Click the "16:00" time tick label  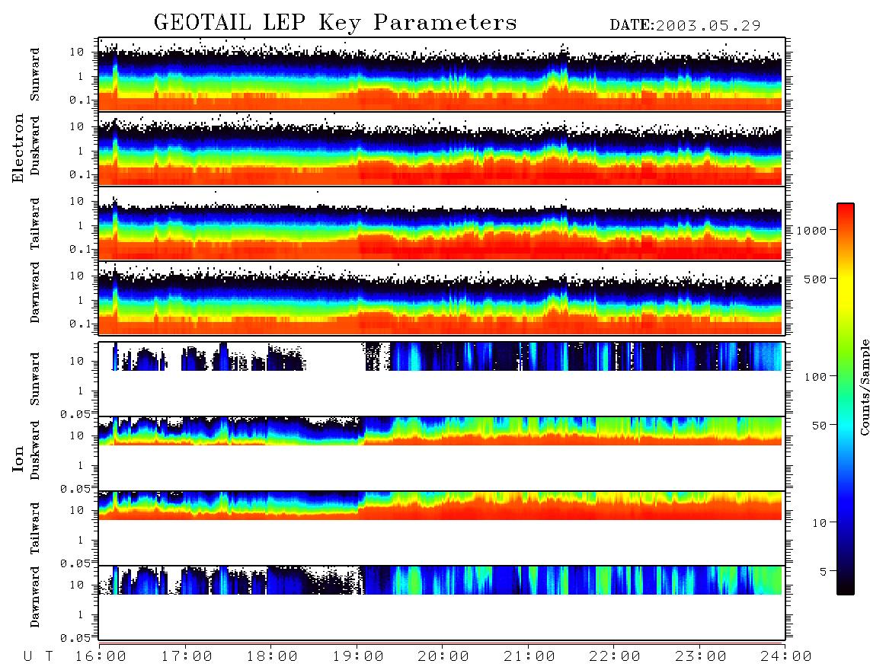101,656
